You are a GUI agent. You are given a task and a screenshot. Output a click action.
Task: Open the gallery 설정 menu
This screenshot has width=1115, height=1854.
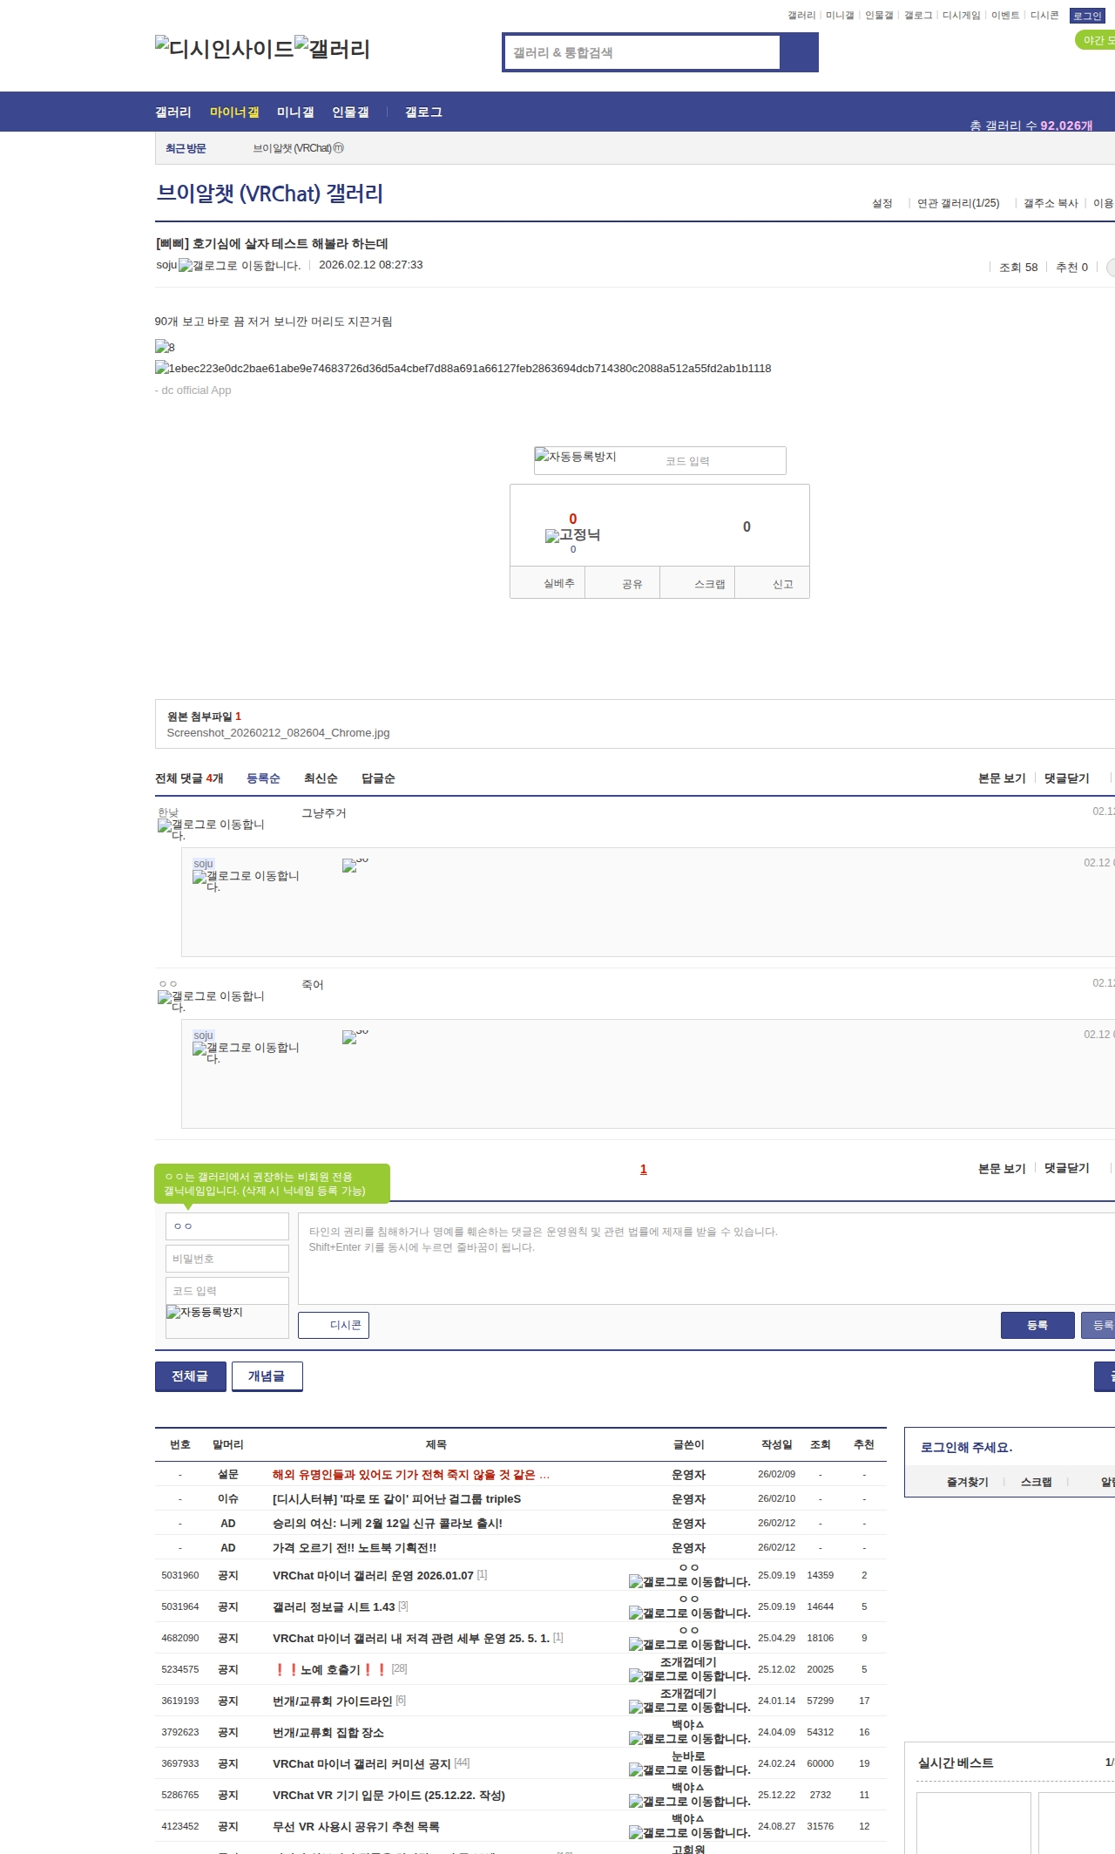point(882,203)
